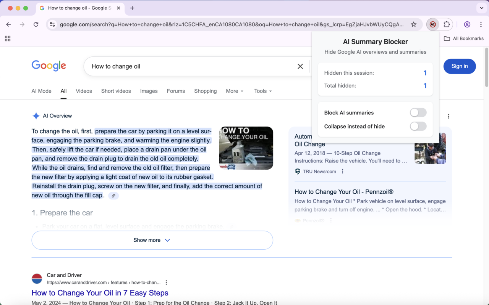This screenshot has width=489, height=305.
Task: Open the Chrome three-dot menu
Action: point(481,24)
